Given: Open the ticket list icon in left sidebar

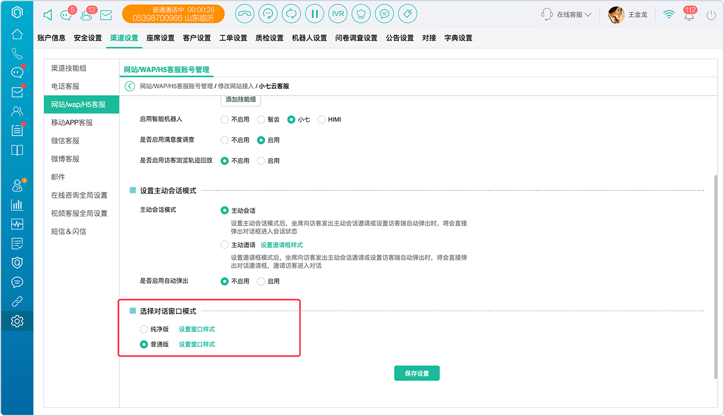Looking at the screenshot, I should click(17, 130).
